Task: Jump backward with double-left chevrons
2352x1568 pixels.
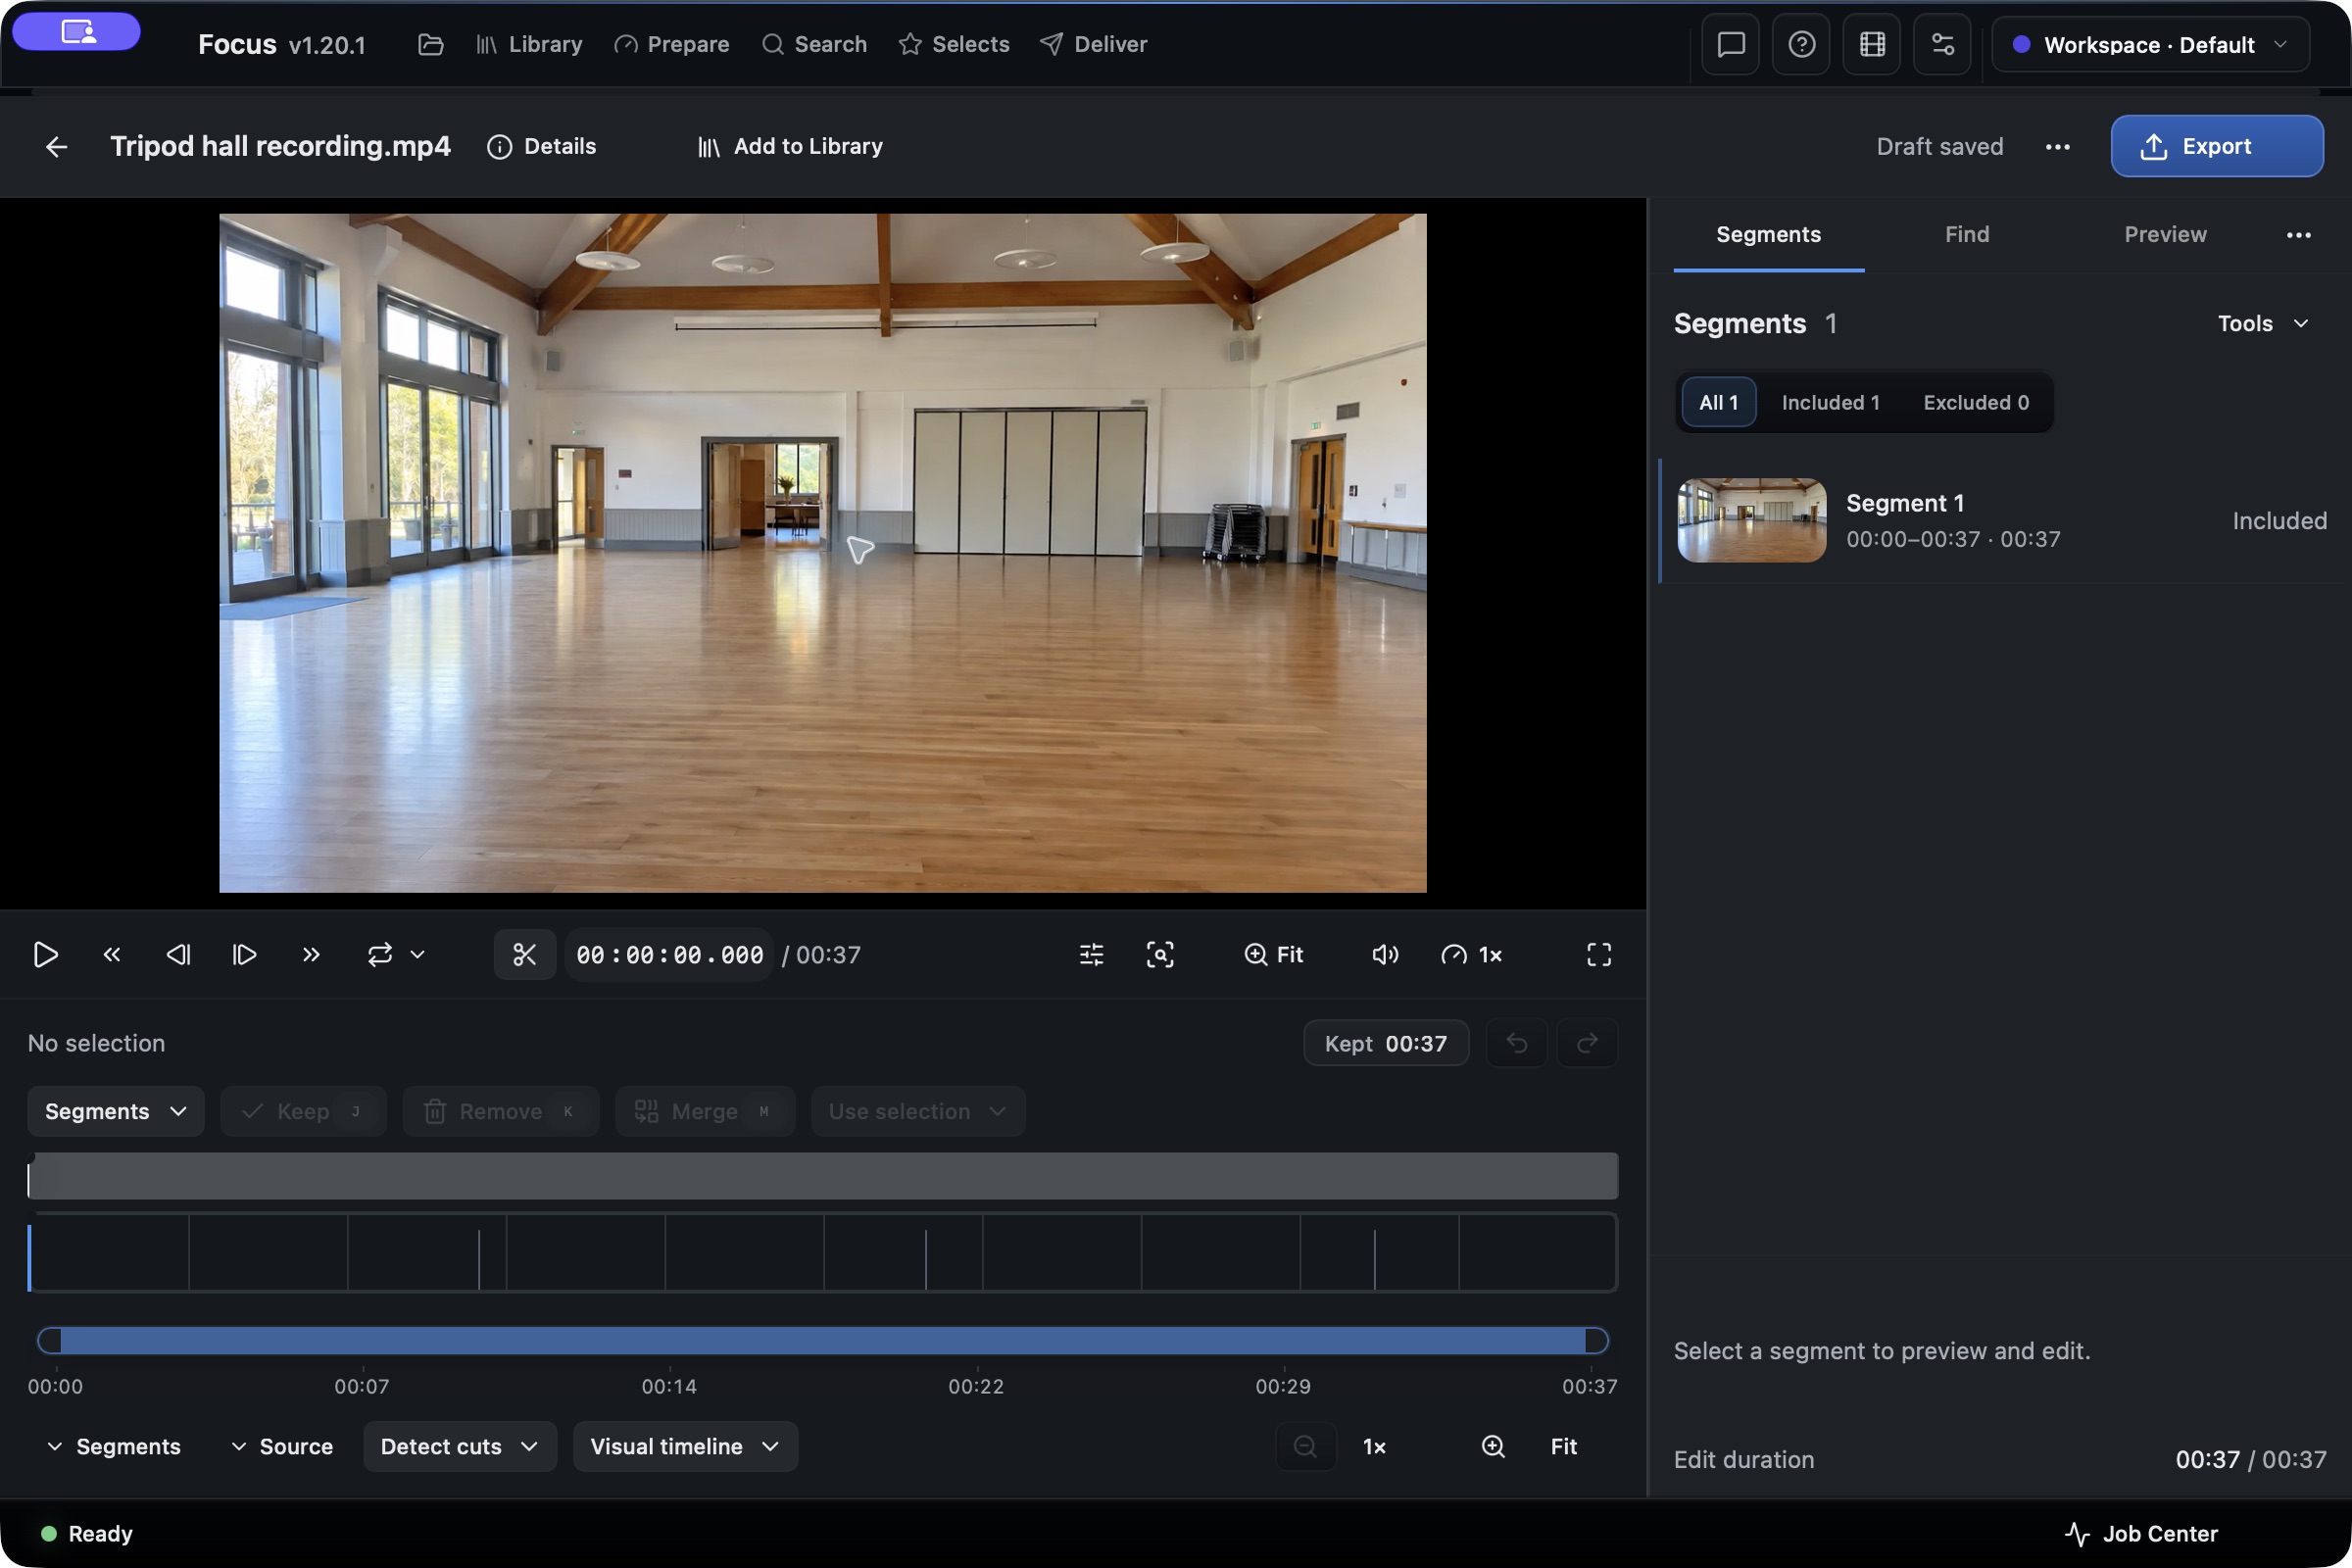Action: [x=112, y=955]
